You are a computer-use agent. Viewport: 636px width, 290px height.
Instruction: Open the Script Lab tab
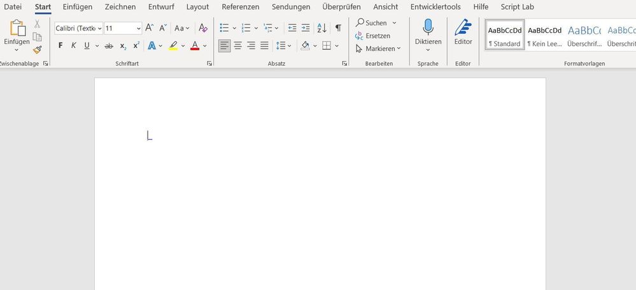tap(517, 7)
